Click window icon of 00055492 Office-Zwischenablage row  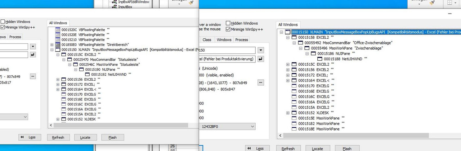tap(300, 43)
